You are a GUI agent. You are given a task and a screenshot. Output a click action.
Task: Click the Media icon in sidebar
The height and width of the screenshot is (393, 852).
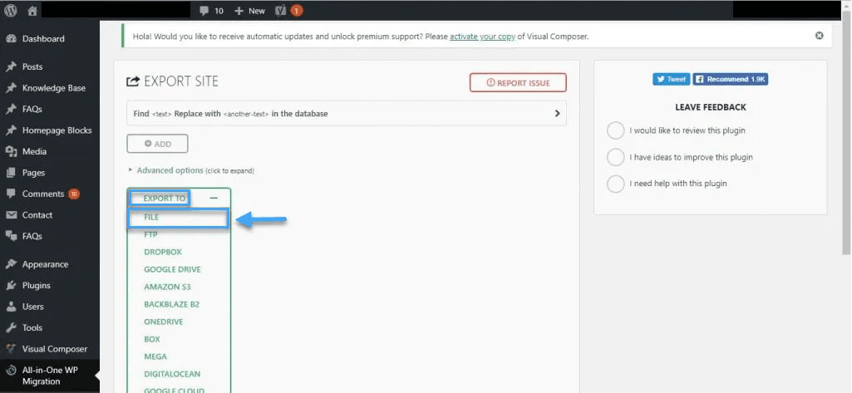coord(11,151)
